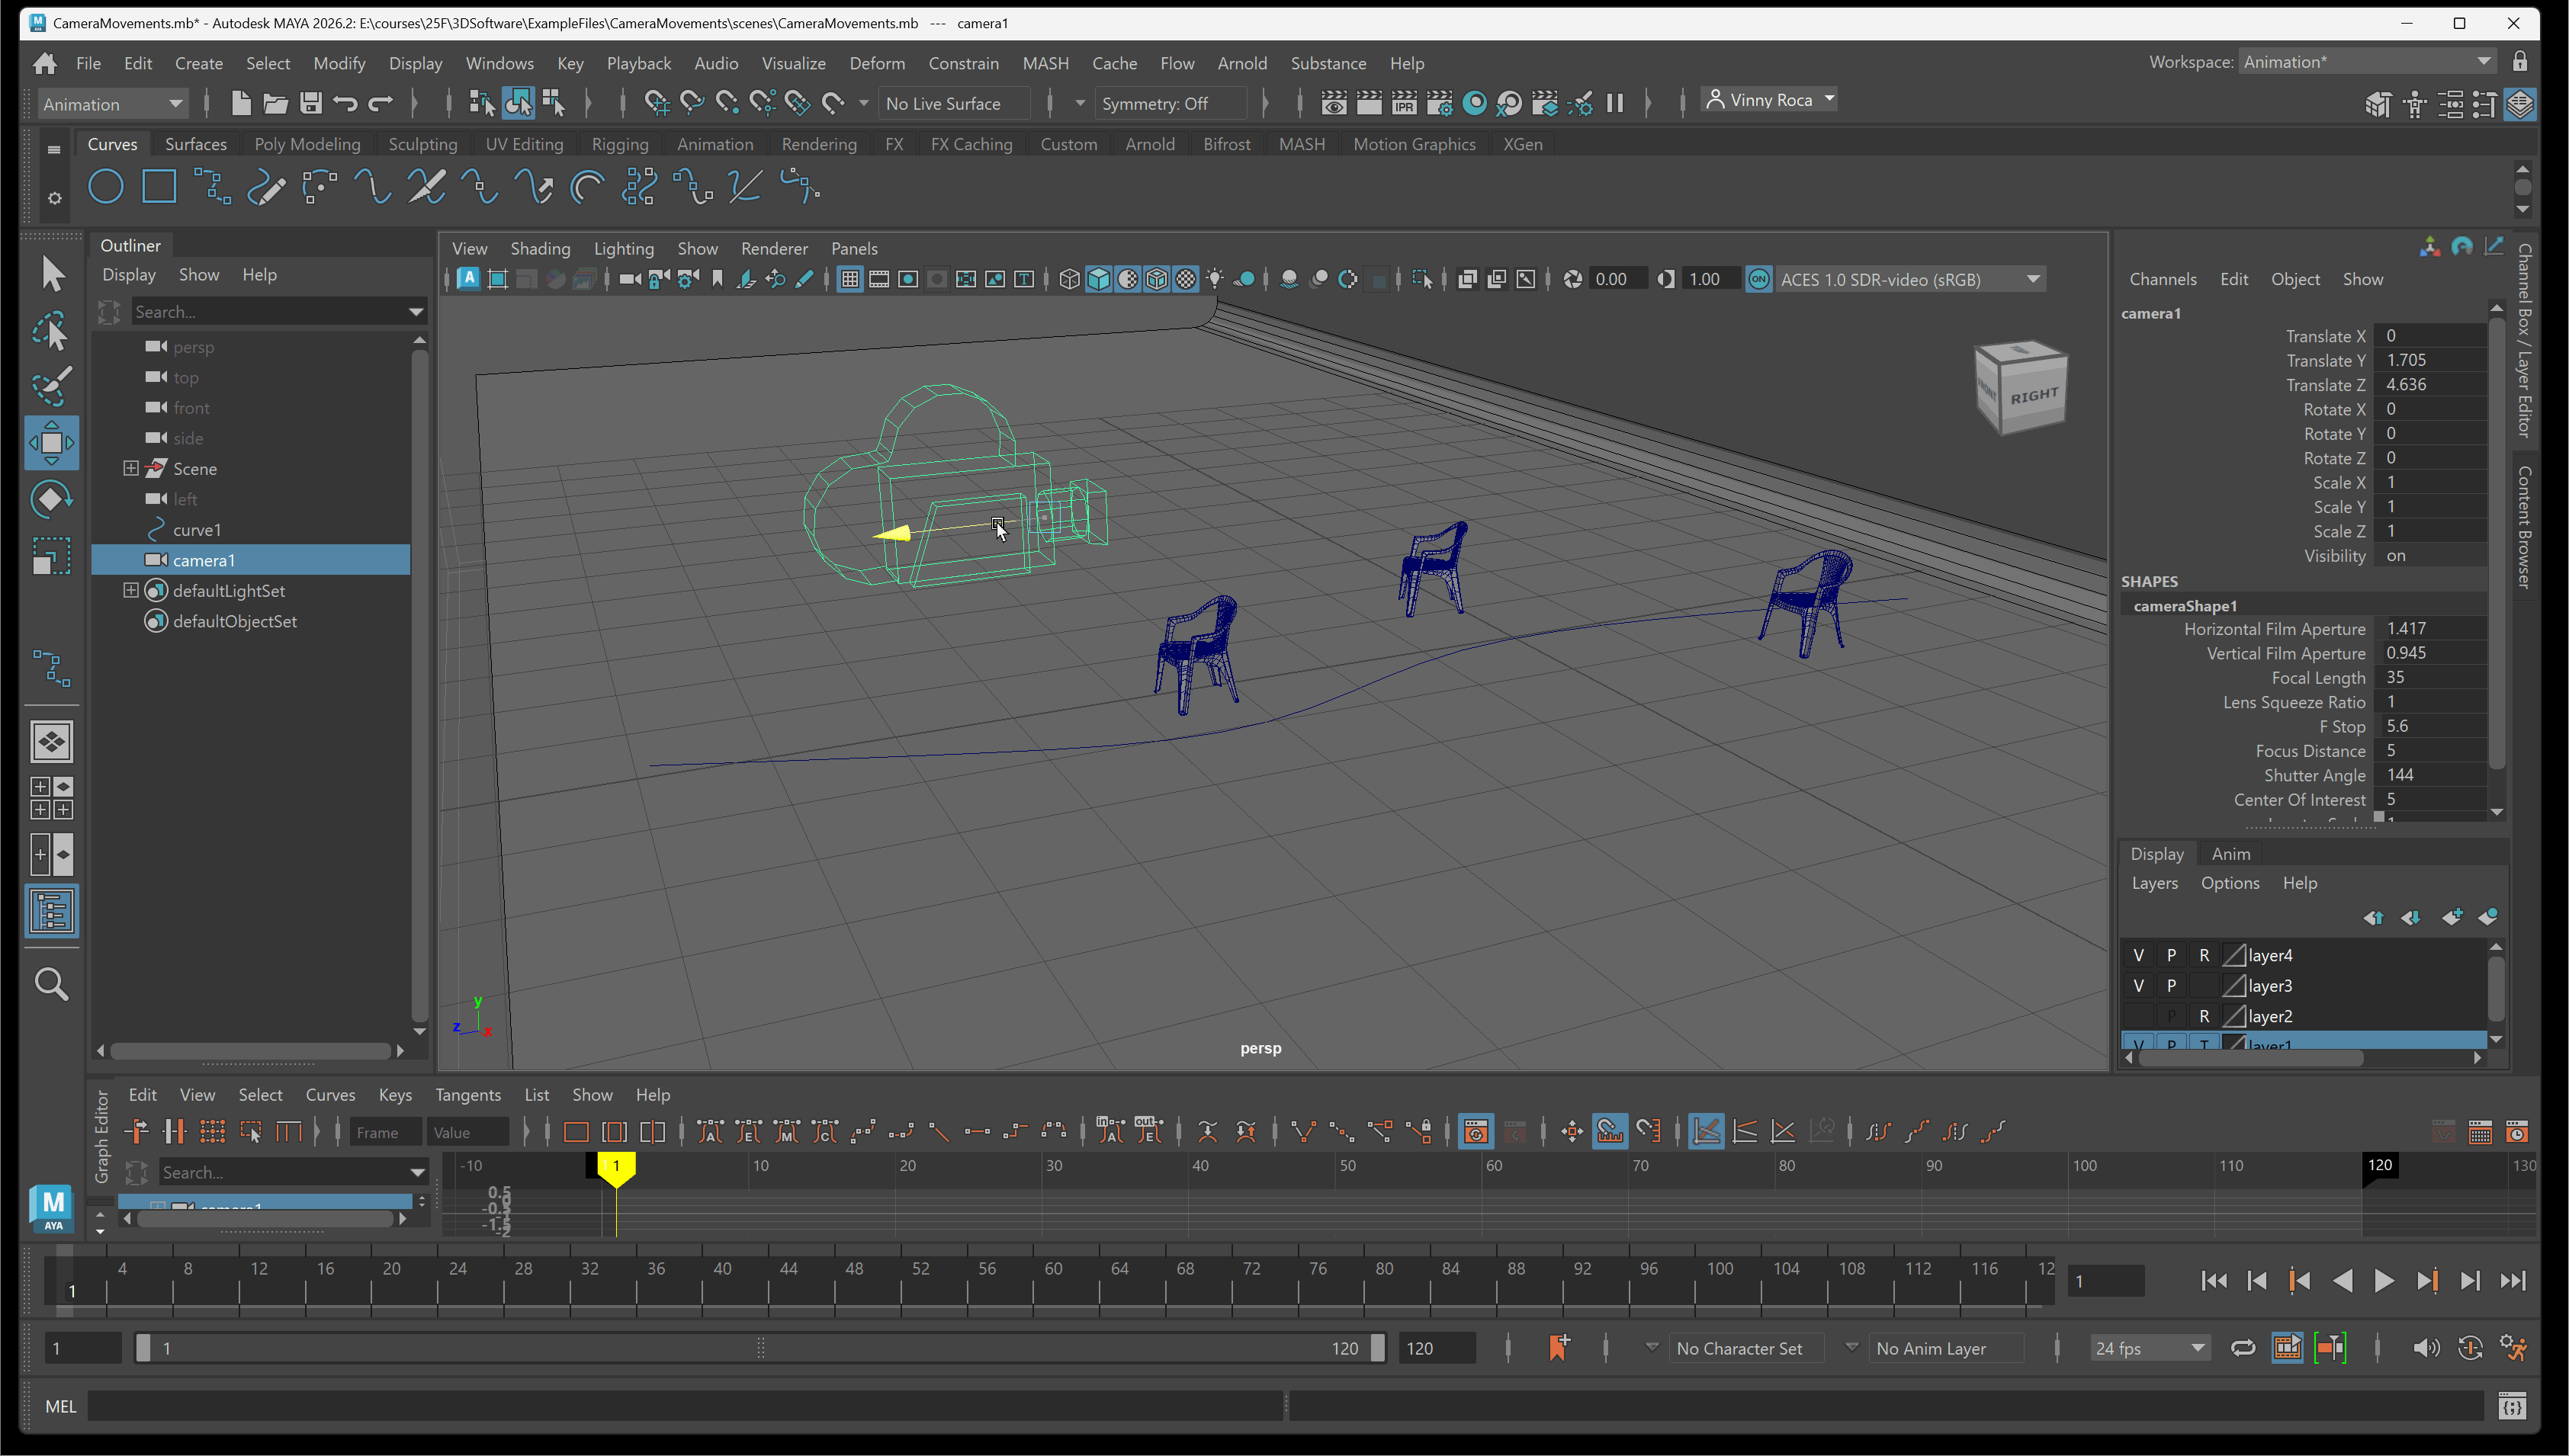2569x1456 pixels.
Task: Select the NURBS circle shelf tool
Action: (106, 187)
